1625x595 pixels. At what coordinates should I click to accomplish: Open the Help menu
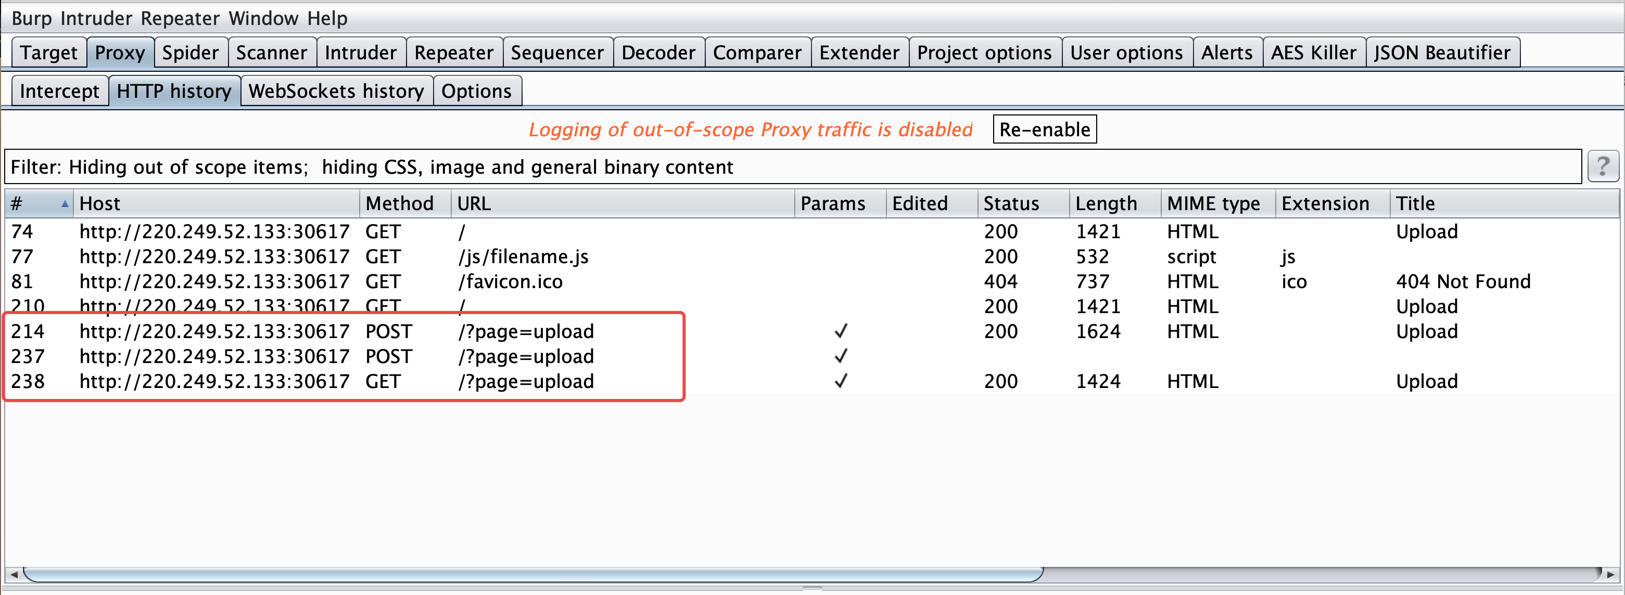tap(327, 18)
